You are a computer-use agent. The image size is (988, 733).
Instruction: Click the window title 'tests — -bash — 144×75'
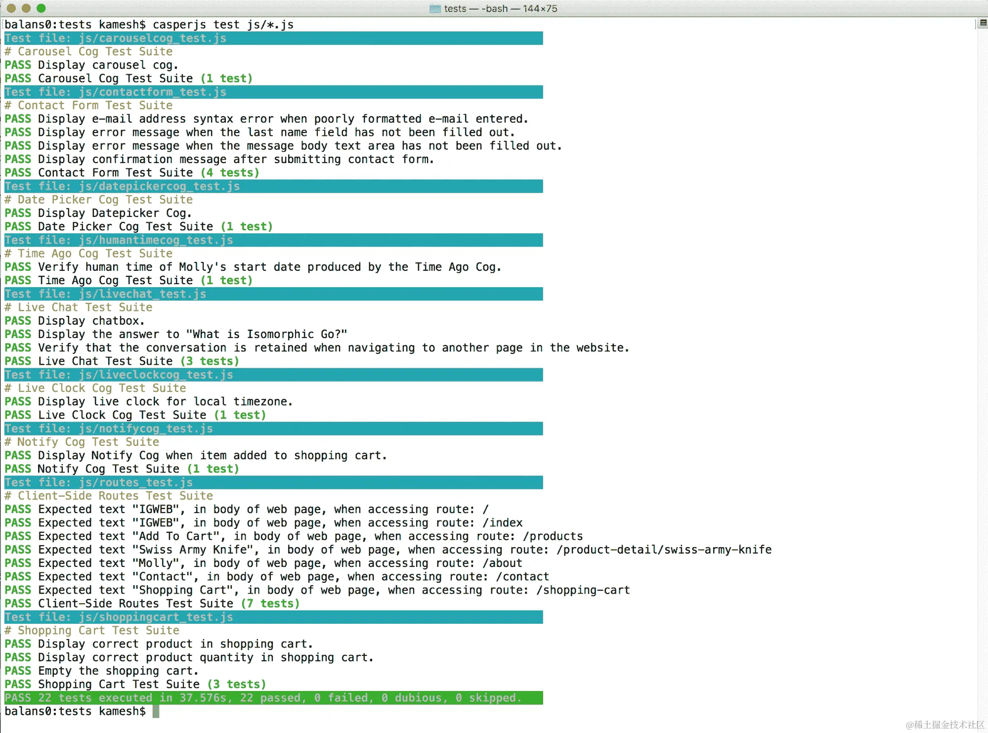(x=500, y=9)
